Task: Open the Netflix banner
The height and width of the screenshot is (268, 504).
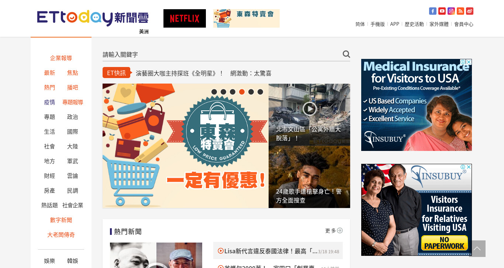Action: coord(184,18)
